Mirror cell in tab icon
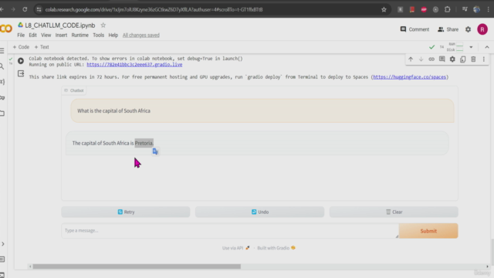The image size is (494, 278). point(463,59)
